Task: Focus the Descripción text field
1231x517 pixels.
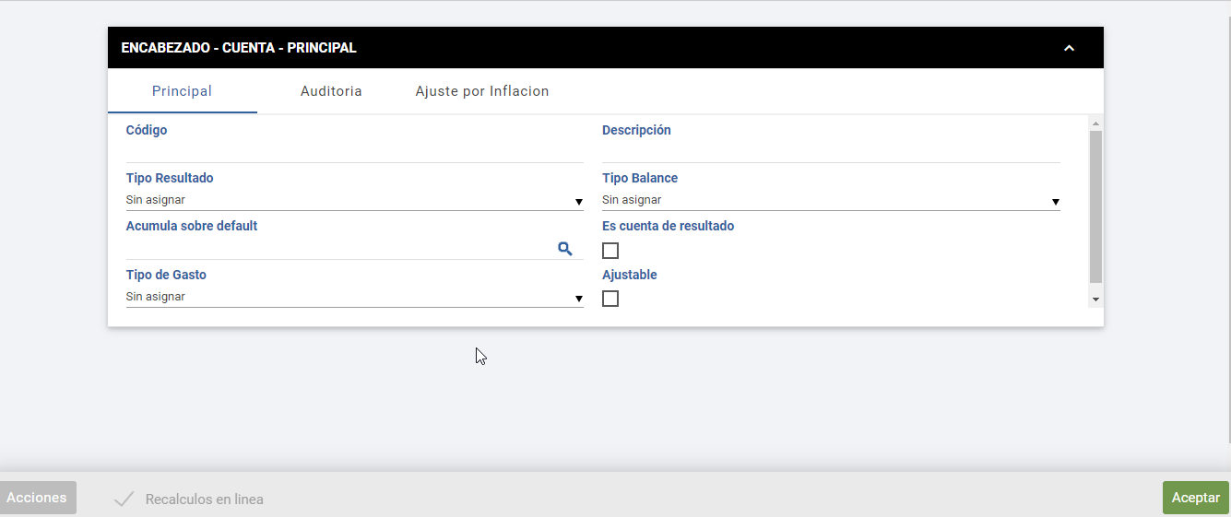Action: click(830, 151)
